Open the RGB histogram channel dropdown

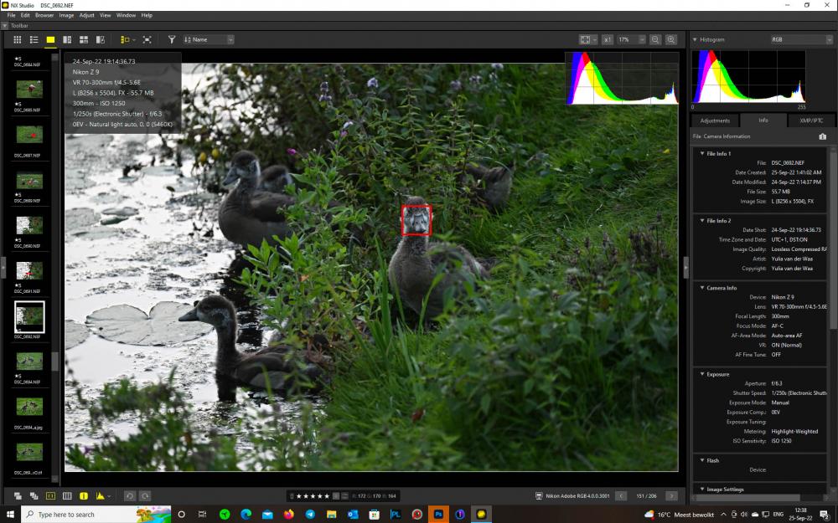click(x=801, y=39)
